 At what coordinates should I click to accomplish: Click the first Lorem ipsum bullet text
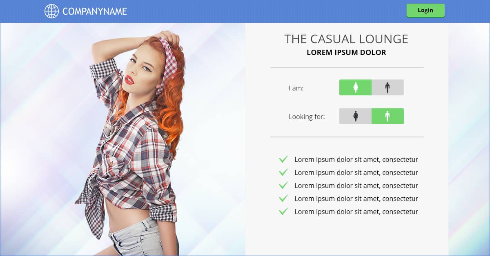coord(356,159)
